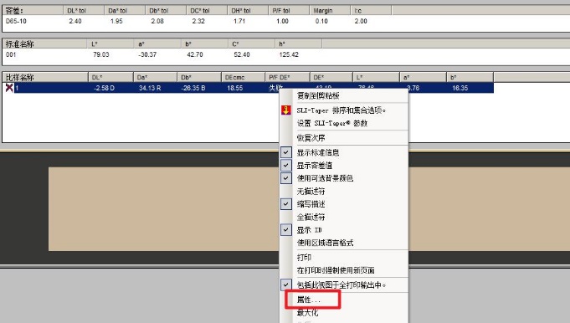Click the beige color swatch panel

(163, 209)
